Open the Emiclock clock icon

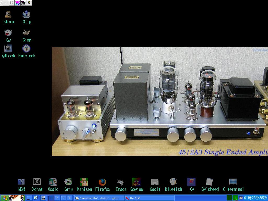coord(26,49)
